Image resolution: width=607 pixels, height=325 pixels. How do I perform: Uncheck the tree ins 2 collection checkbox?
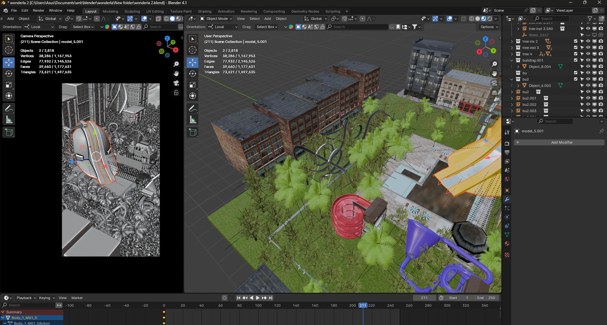[576, 41]
